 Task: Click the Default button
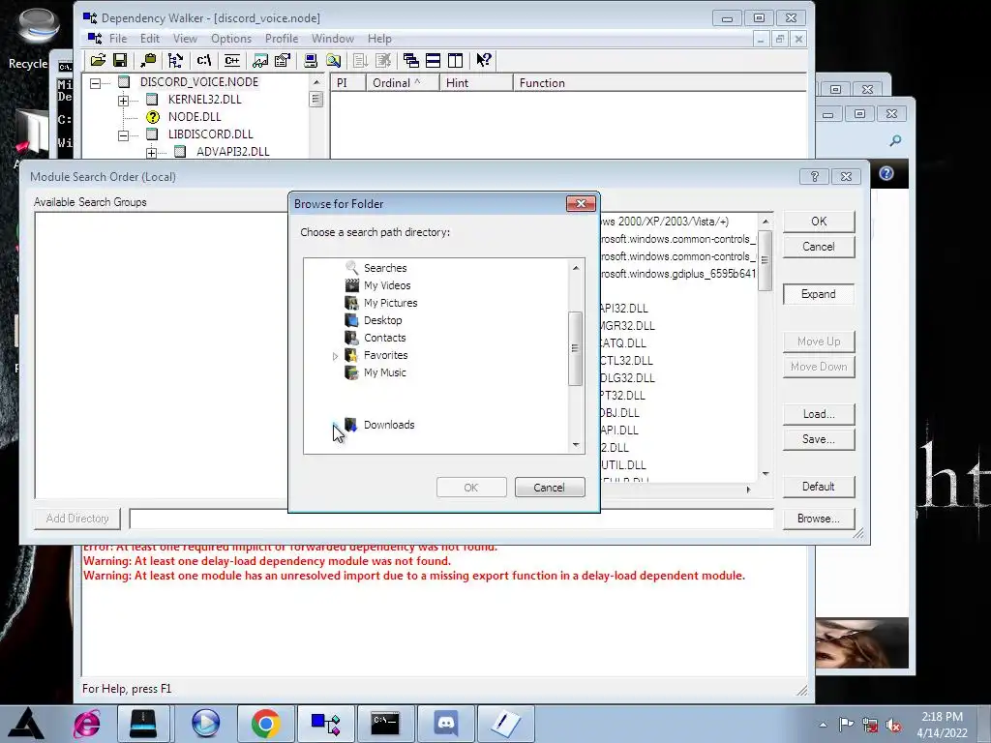pyautogui.click(x=819, y=487)
